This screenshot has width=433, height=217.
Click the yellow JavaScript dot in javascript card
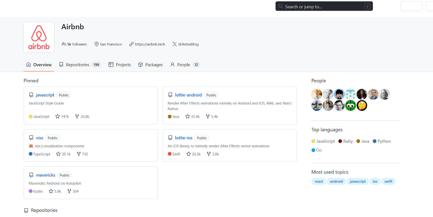[x=31, y=116]
